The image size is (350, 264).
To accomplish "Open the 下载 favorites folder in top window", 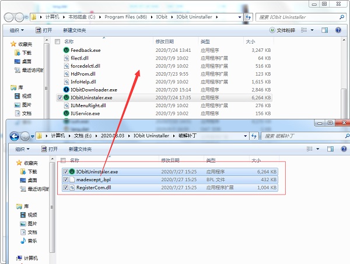I will pyautogui.click(x=25, y=52).
